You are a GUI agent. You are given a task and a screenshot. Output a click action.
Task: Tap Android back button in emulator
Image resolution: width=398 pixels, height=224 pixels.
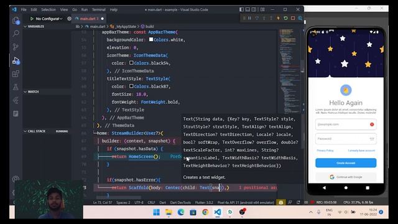tap(324, 188)
